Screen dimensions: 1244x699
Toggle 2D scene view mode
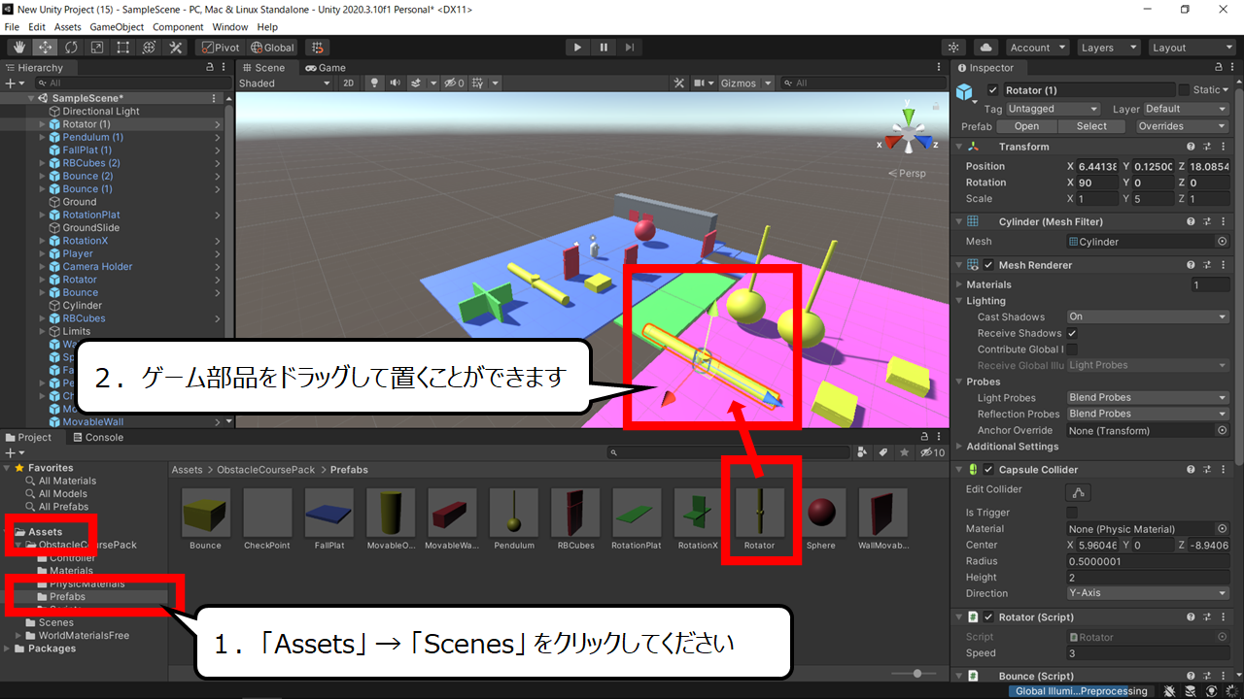point(350,83)
